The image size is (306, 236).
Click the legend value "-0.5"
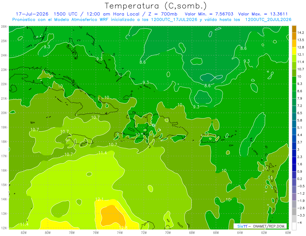click(x=301, y=186)
